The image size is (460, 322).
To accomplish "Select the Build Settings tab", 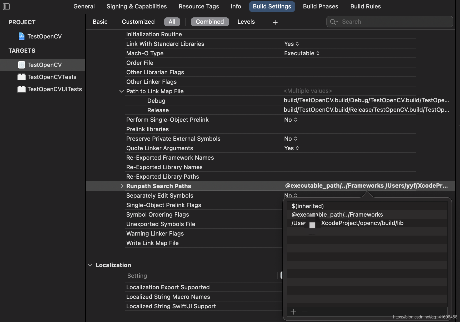I will pos(272,6).
